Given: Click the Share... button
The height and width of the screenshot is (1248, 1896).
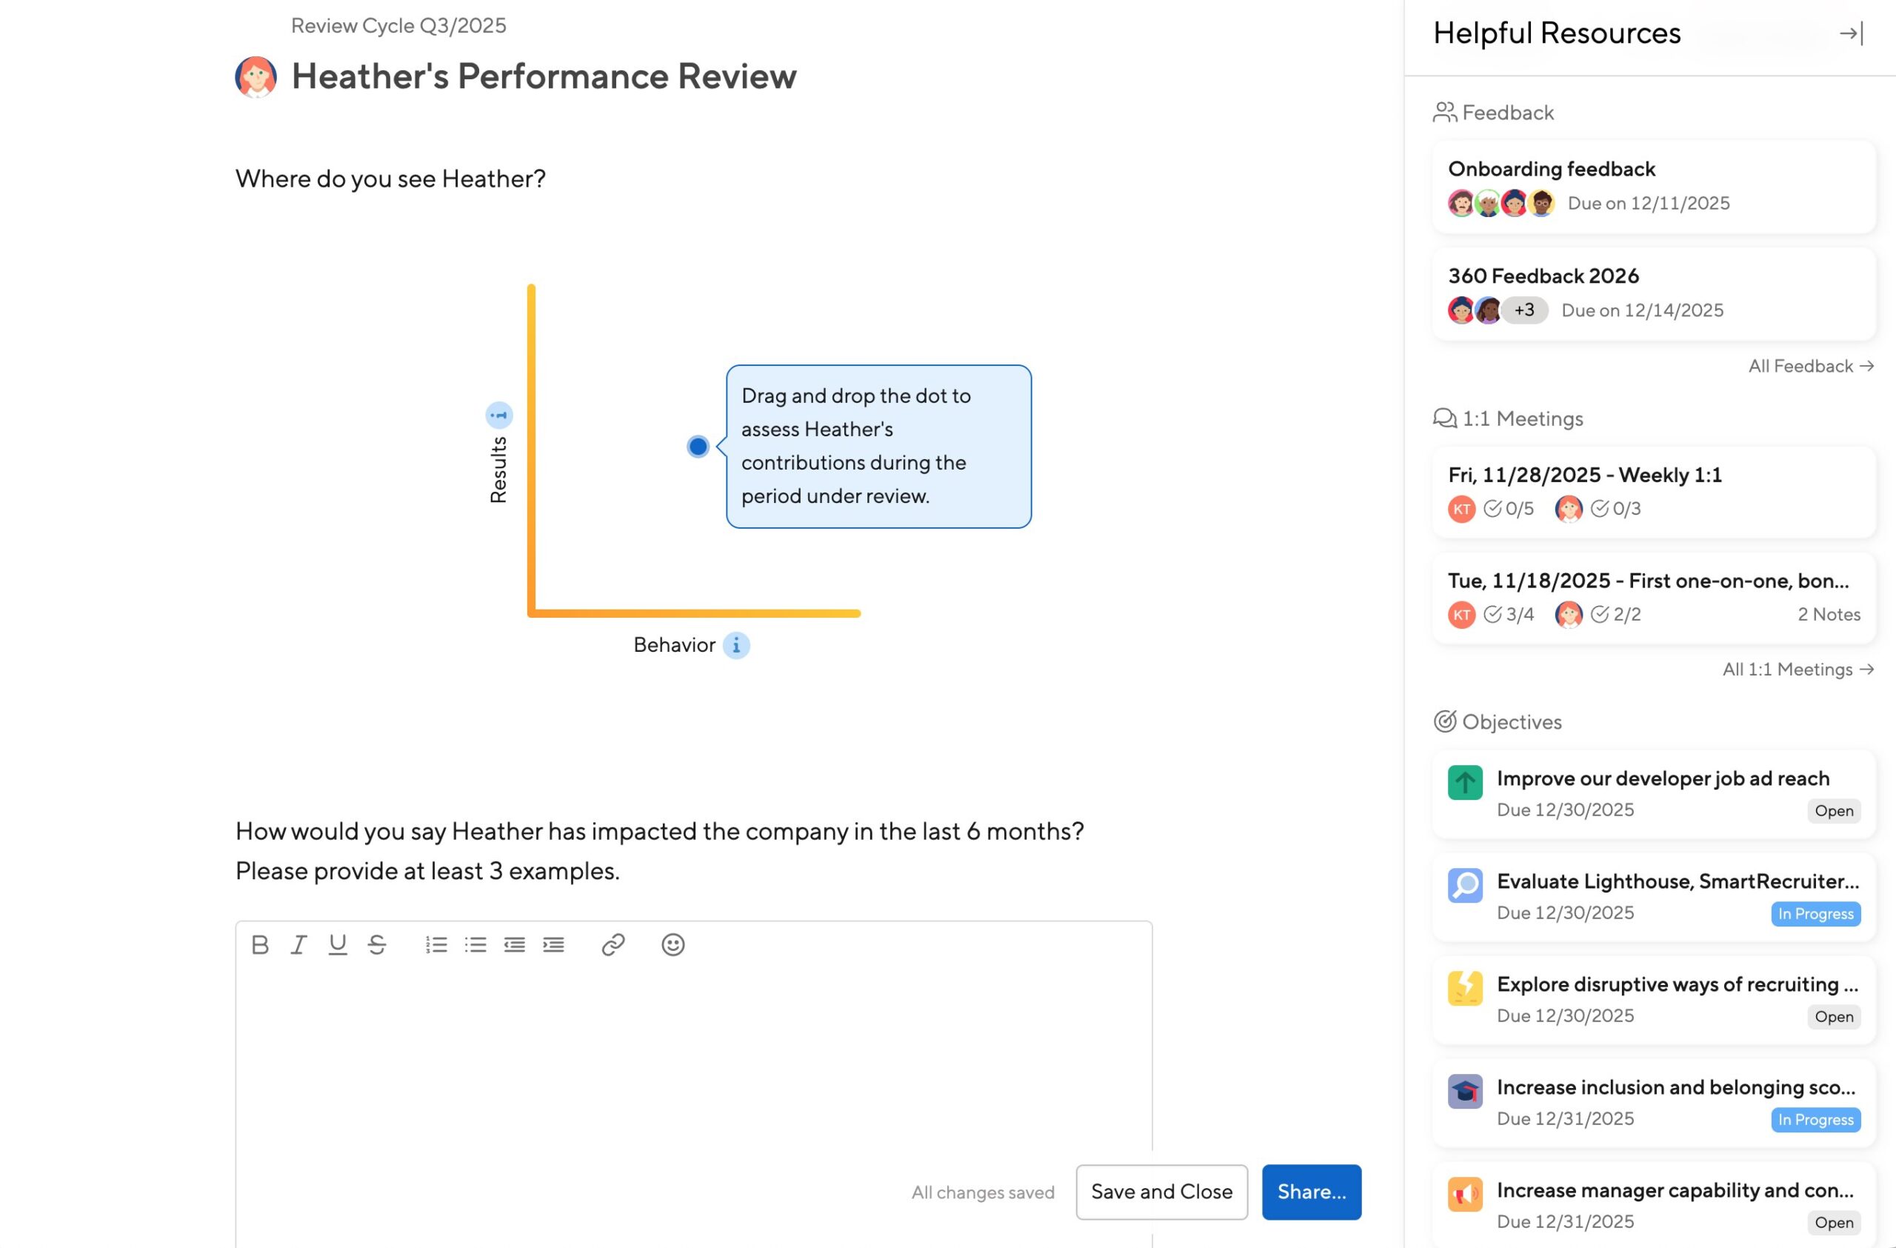Looking at the screenshot, I should point(1311,1192).
